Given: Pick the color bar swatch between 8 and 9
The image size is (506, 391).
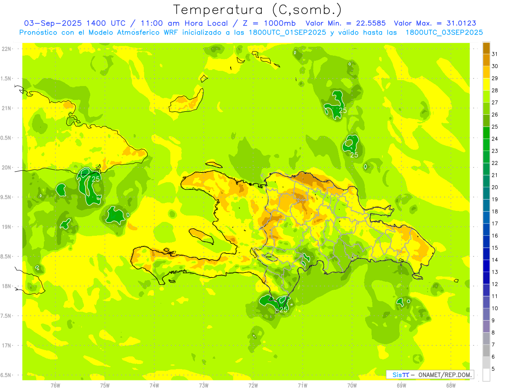Looking at the screenshot, I should (486, 326).
